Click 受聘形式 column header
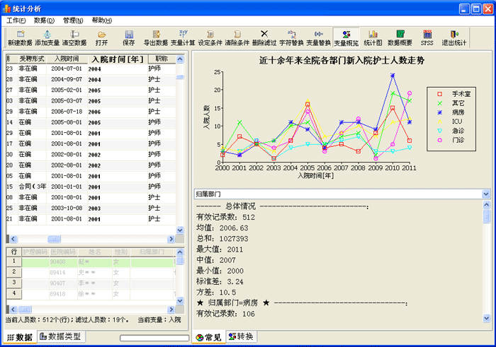 (x=32, y=59)
